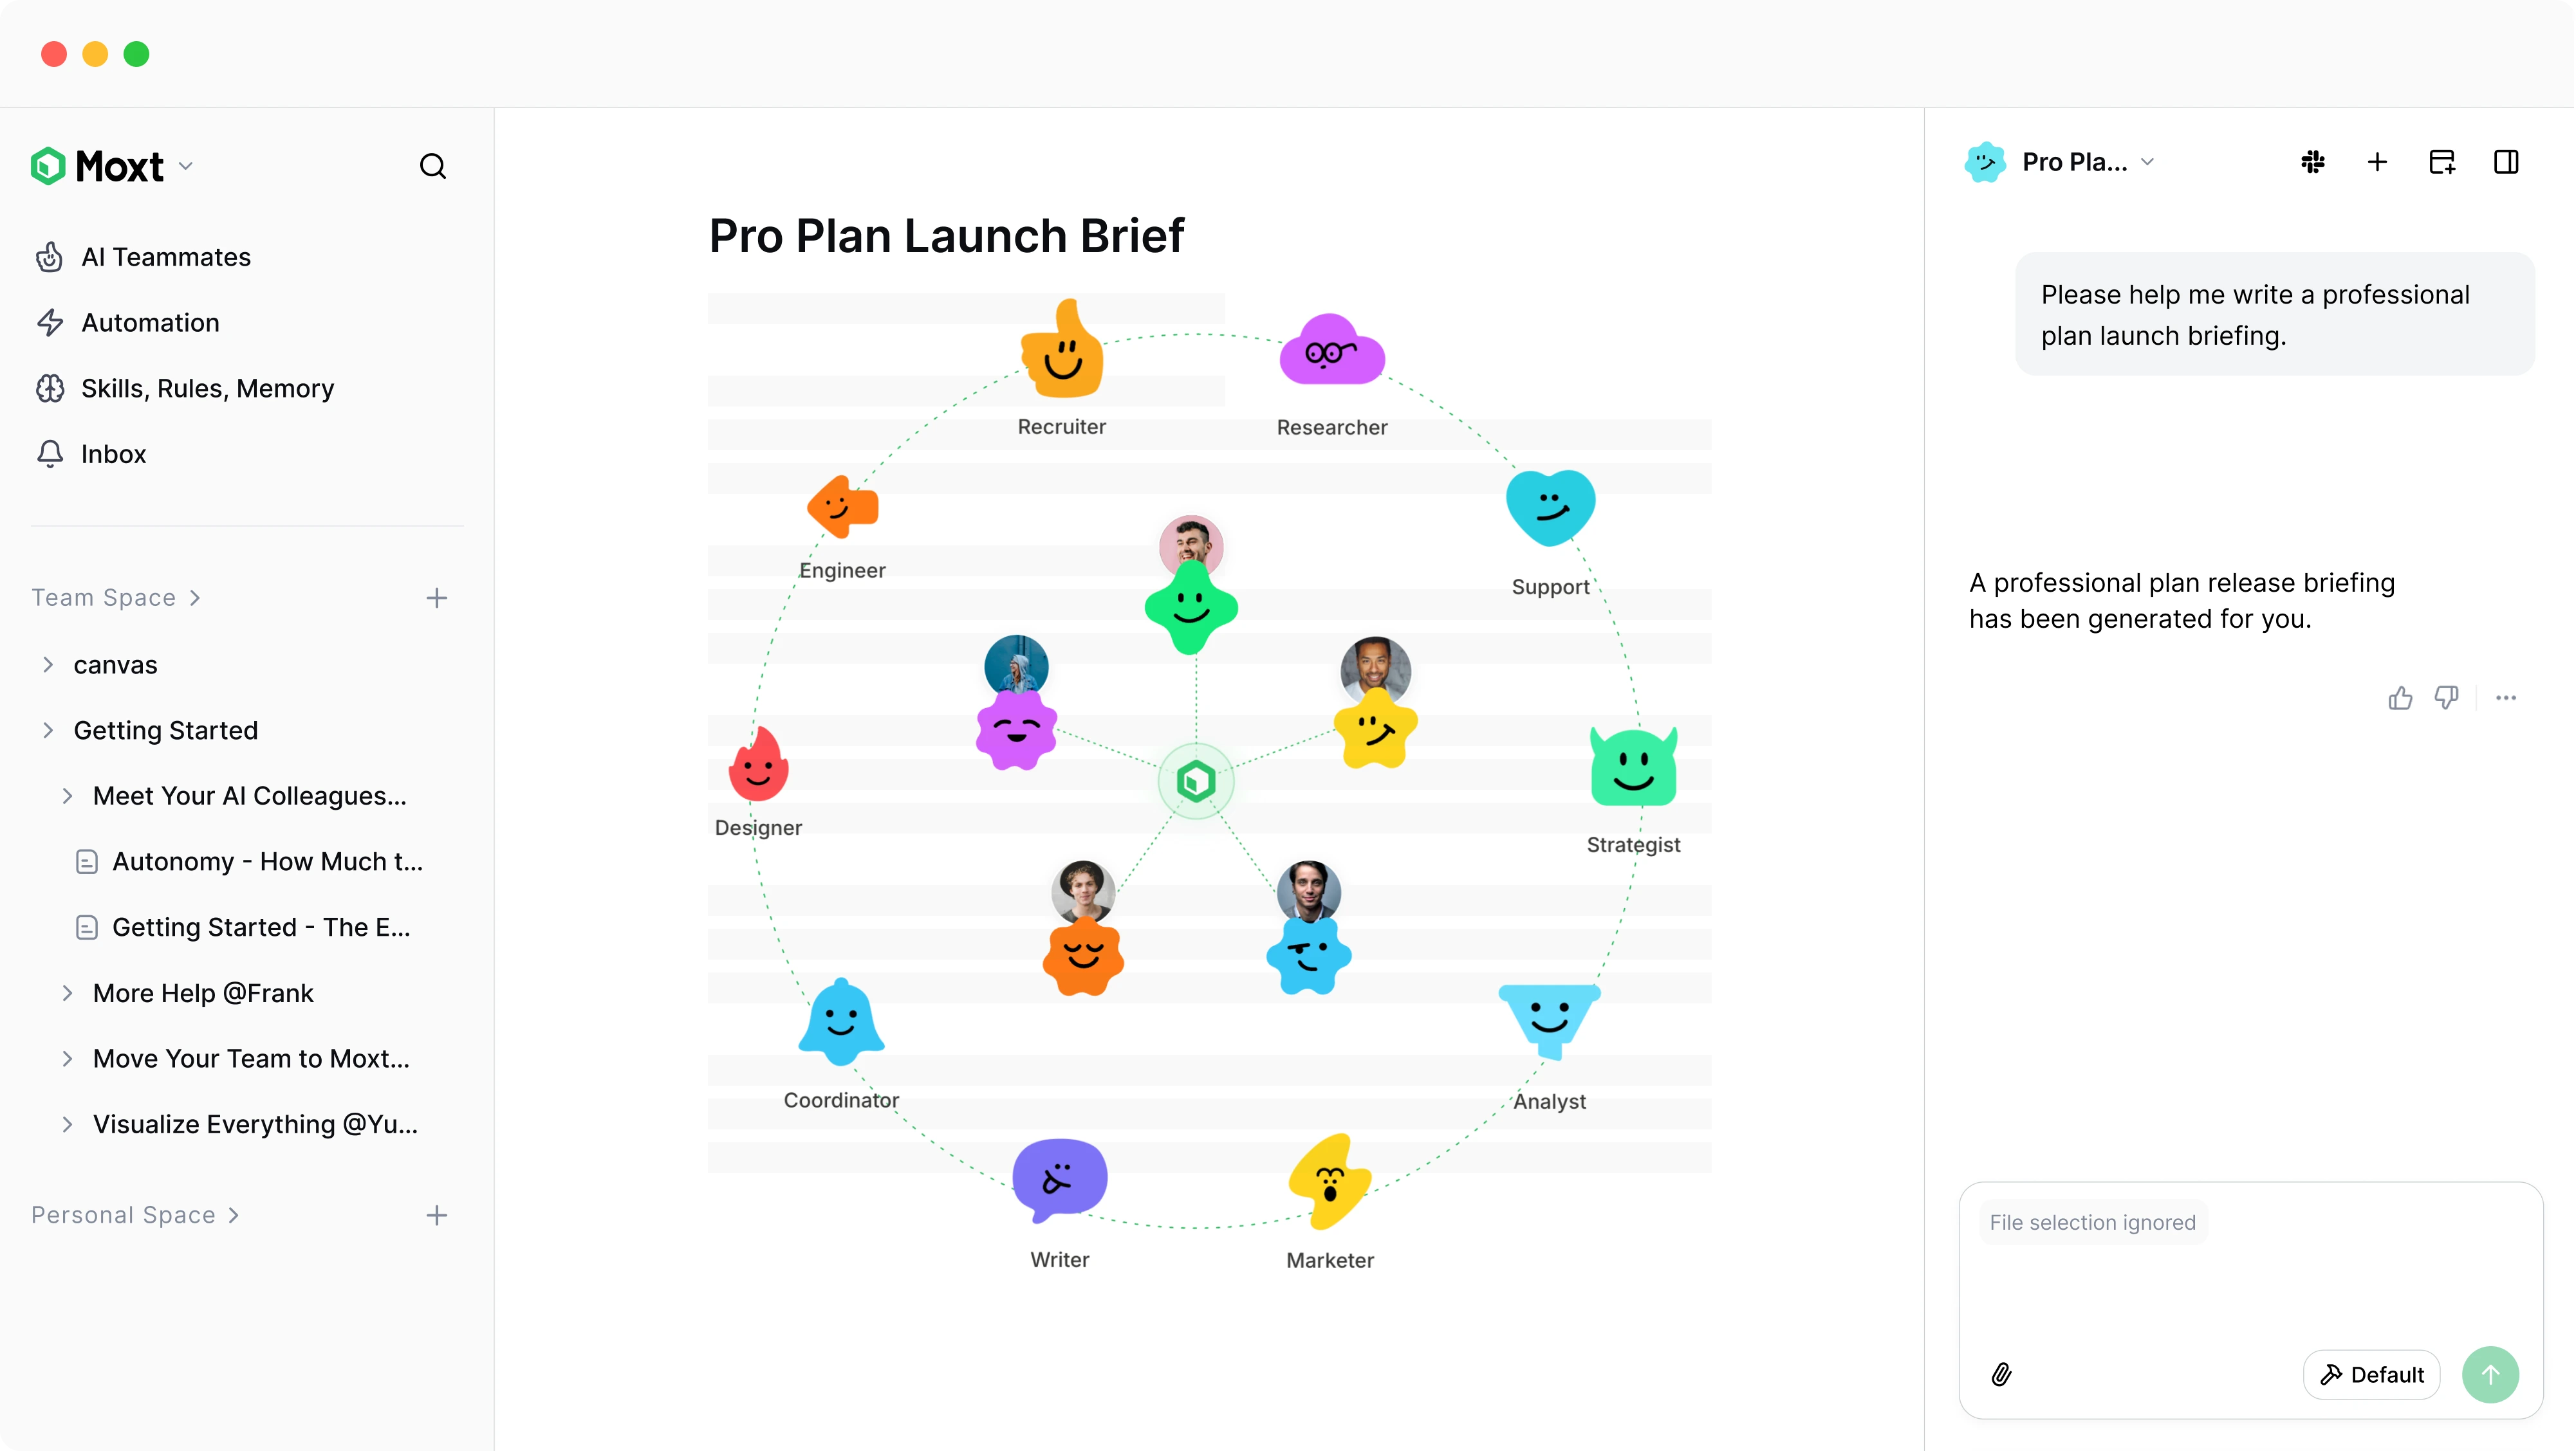2576x1451 pixels.
Task: Send message with the green arrow button
Action: [2489, 1374]
